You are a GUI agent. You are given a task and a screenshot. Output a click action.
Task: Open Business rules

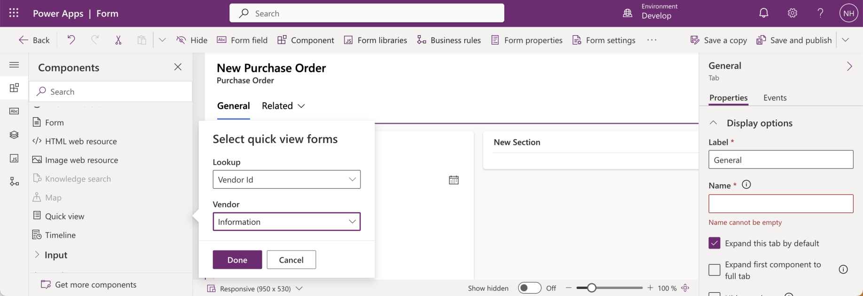(x=449, y=40)
